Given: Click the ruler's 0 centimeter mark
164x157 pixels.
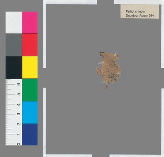Looking at the screenshot, I should (x=18, y=144).
